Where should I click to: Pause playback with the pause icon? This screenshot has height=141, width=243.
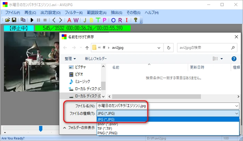39,20
